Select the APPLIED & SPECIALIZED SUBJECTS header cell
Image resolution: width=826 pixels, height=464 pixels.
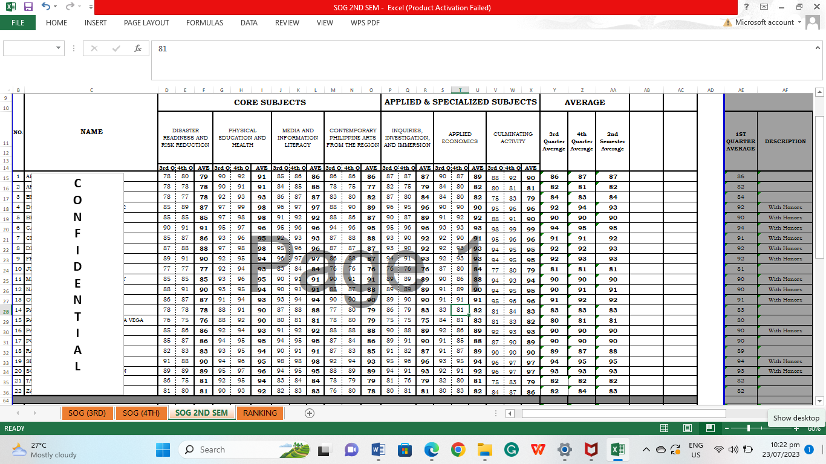[x=460, y=102]
